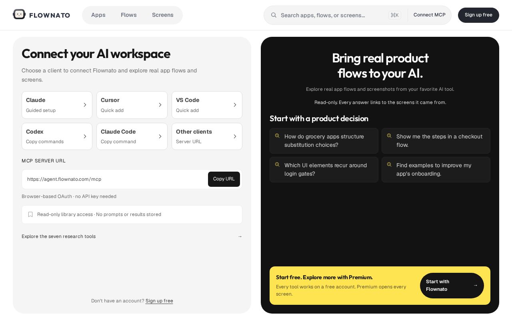The height and width of the screenshot is (320, 512).
Task: Expand the Other clients server URL chevron
Action: point(235,136)
